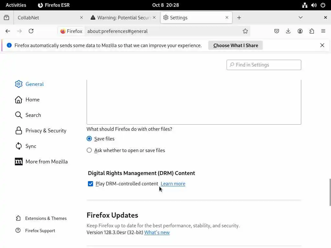Open Privacy & Security settings category

pos(46,130)
